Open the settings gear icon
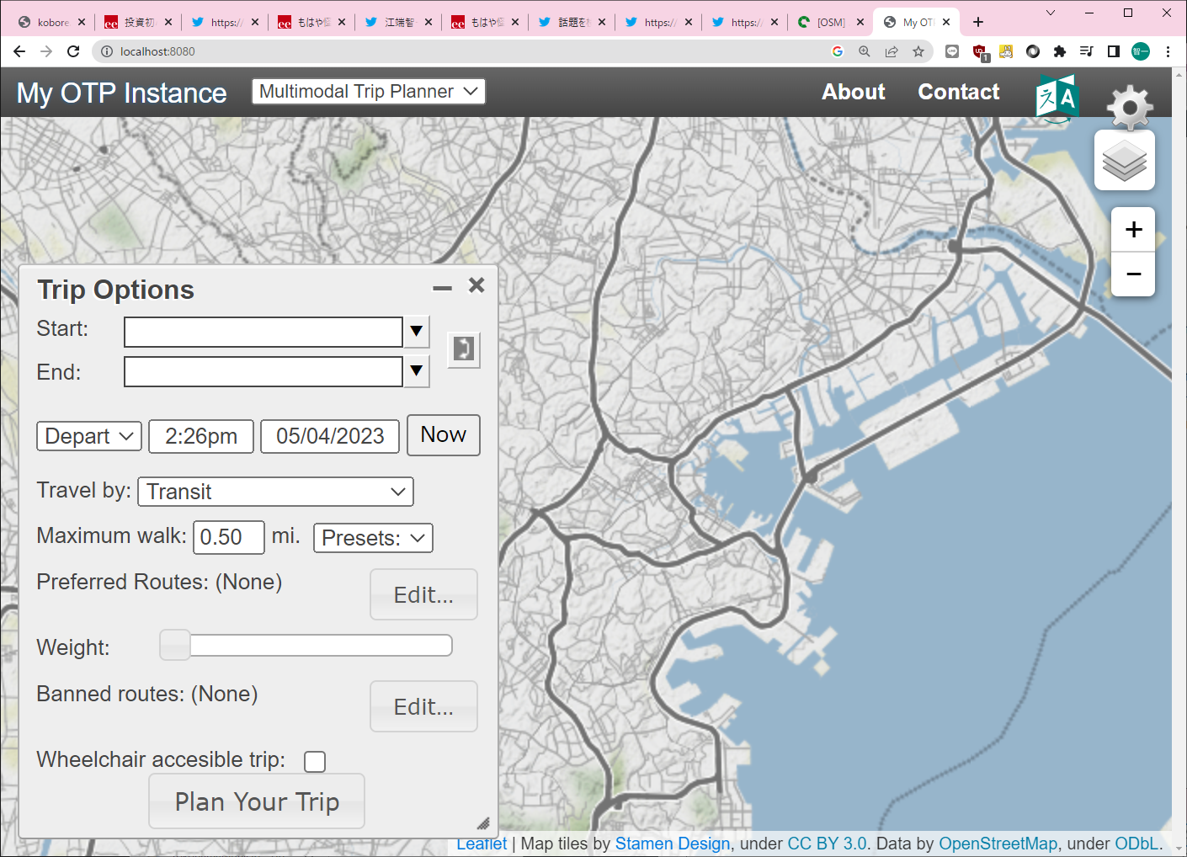Screen dimensions: 1187x857 (x=1129, y=107)
